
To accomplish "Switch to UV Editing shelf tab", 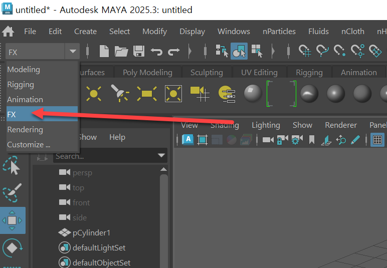I will pyautogui.click(x=259, y=73).
